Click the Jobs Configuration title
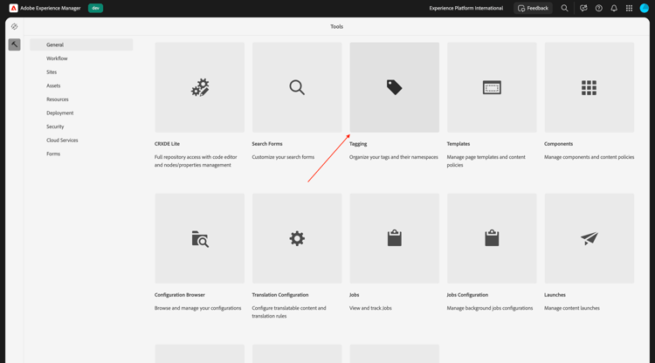The image size is (655, 363). point(467,295)
